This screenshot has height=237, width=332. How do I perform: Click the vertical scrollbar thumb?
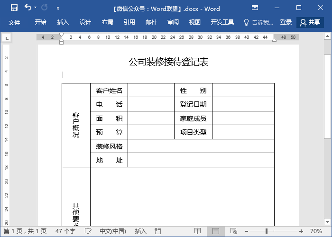click(327, 97)
